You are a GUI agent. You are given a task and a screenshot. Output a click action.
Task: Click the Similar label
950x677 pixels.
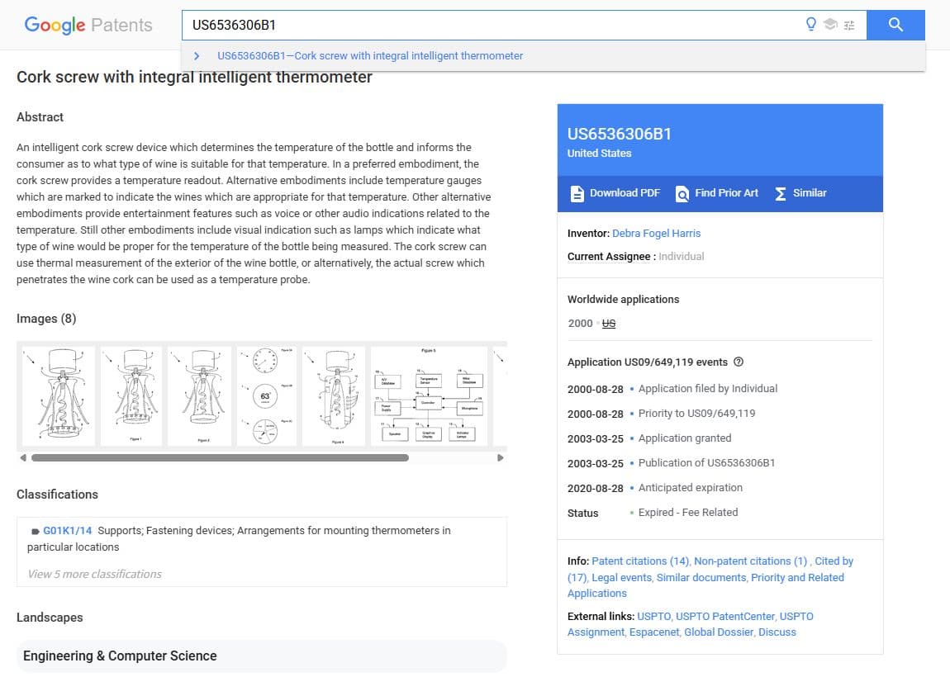[810, 192]
